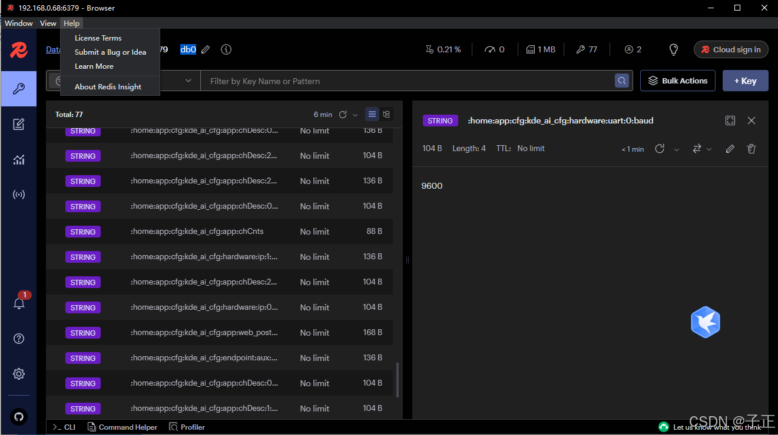The height and width of the screenshot is (435, 778).
Task: Close the key details panel
Action: tap(751, 121)
